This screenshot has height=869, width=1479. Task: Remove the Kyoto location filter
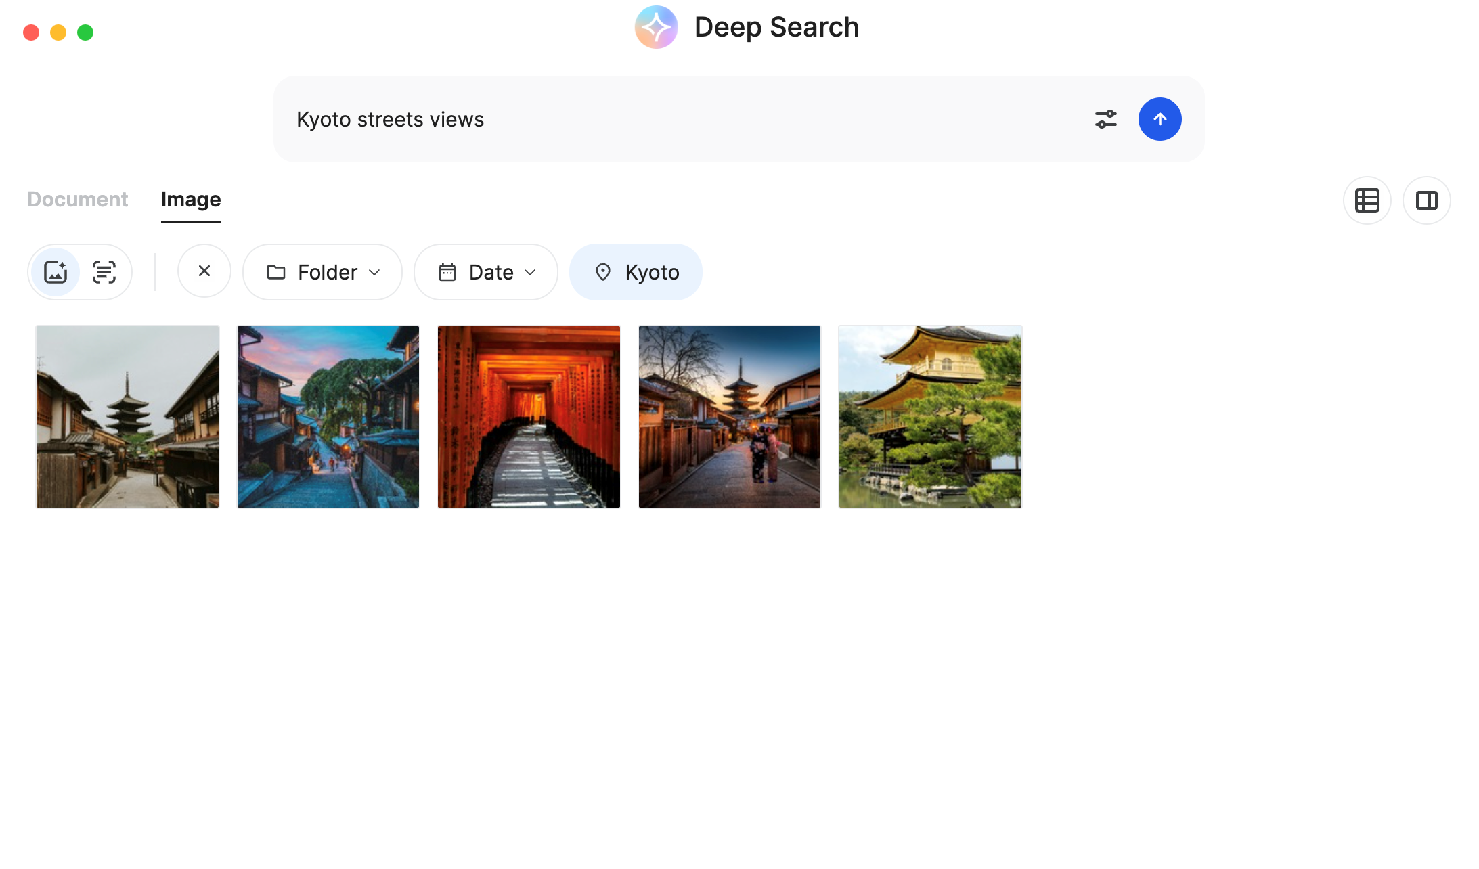(x=636, y=272)
